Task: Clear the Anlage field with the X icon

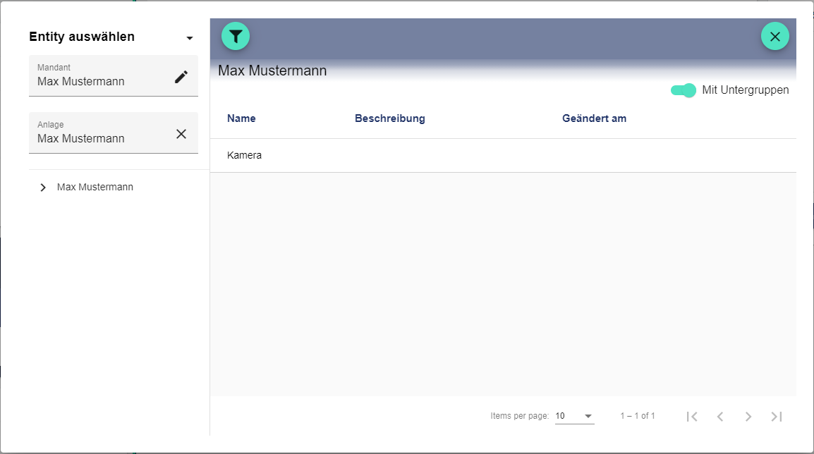Action: click(x=181, y=134)
